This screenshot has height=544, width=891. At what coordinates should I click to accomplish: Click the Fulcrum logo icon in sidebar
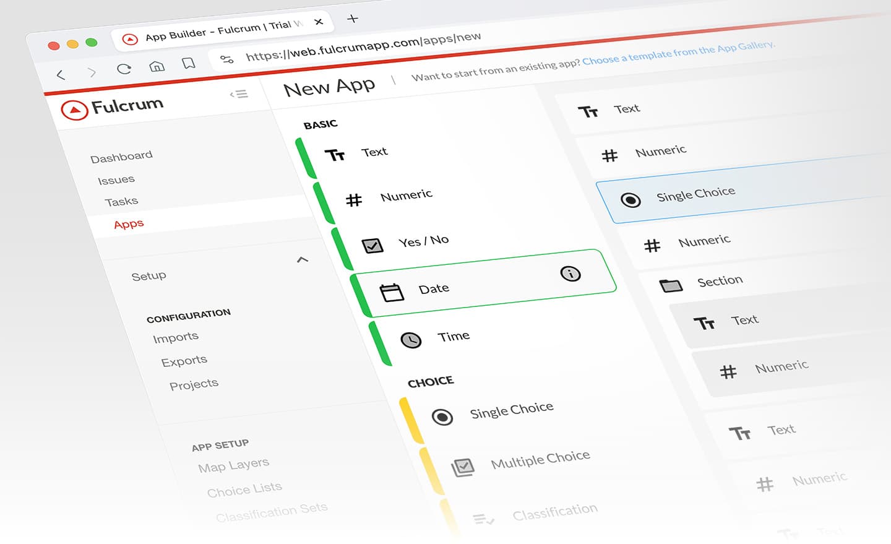point(74,110)
